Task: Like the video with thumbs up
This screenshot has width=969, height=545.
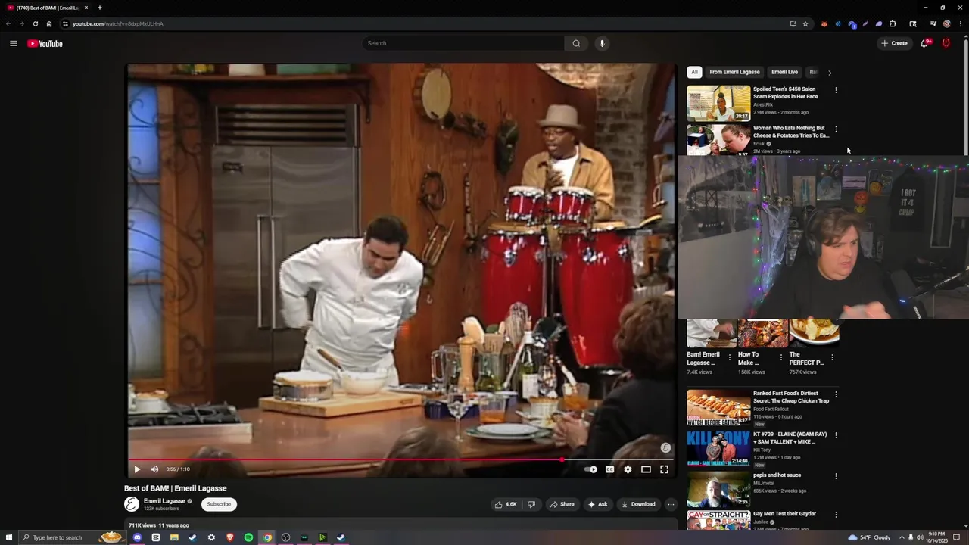Action: pyautogui.click(x=506, y=504)
